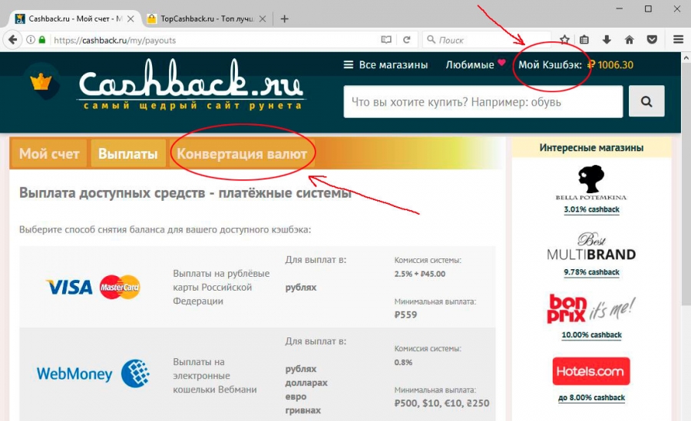
Task: Focus the cashback.ru URL address bar
Action: (x=213, y=40)
